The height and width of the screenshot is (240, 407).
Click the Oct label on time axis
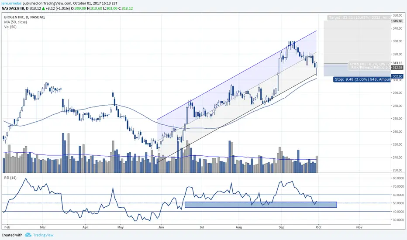point(318,227)
